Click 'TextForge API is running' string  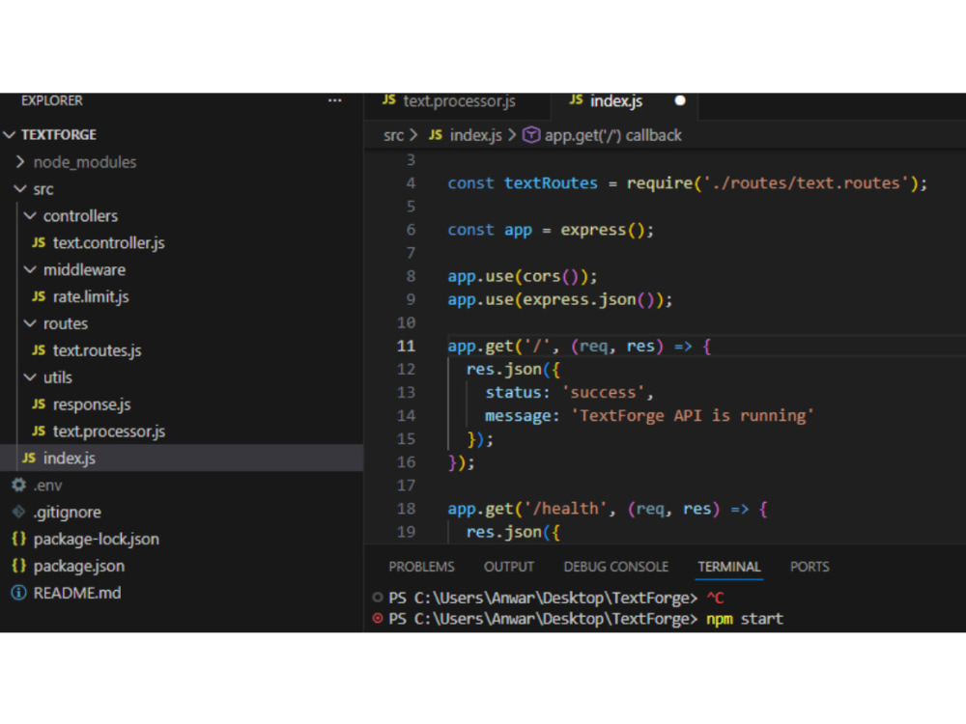click(693, 415)
